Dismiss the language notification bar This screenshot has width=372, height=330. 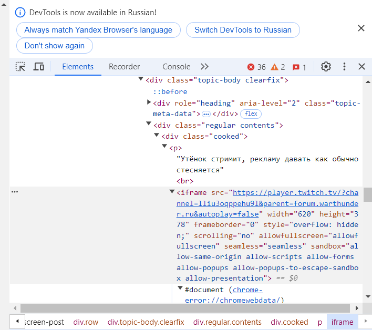point(361,28)
